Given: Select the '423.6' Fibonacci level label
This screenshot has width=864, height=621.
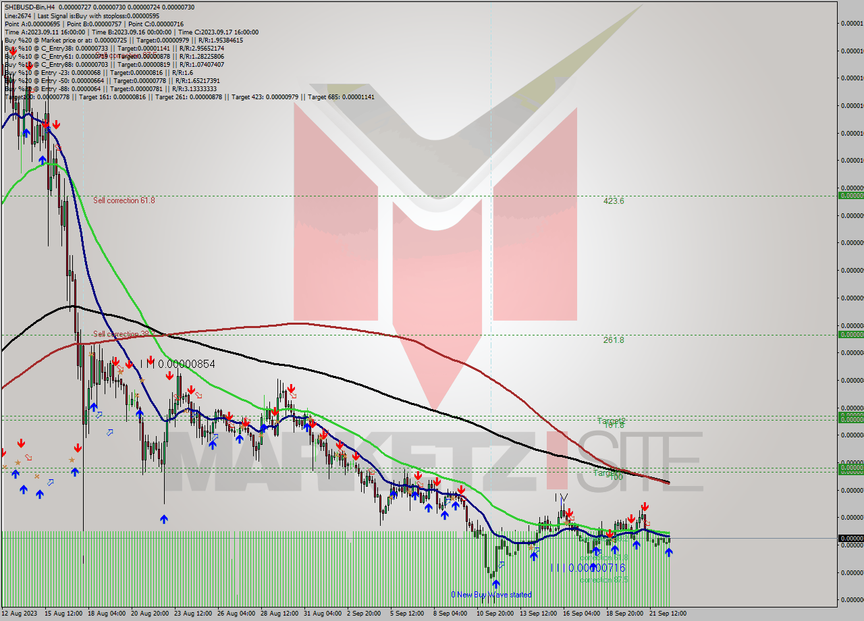Looking at the screenshot, I should point(614,200).
